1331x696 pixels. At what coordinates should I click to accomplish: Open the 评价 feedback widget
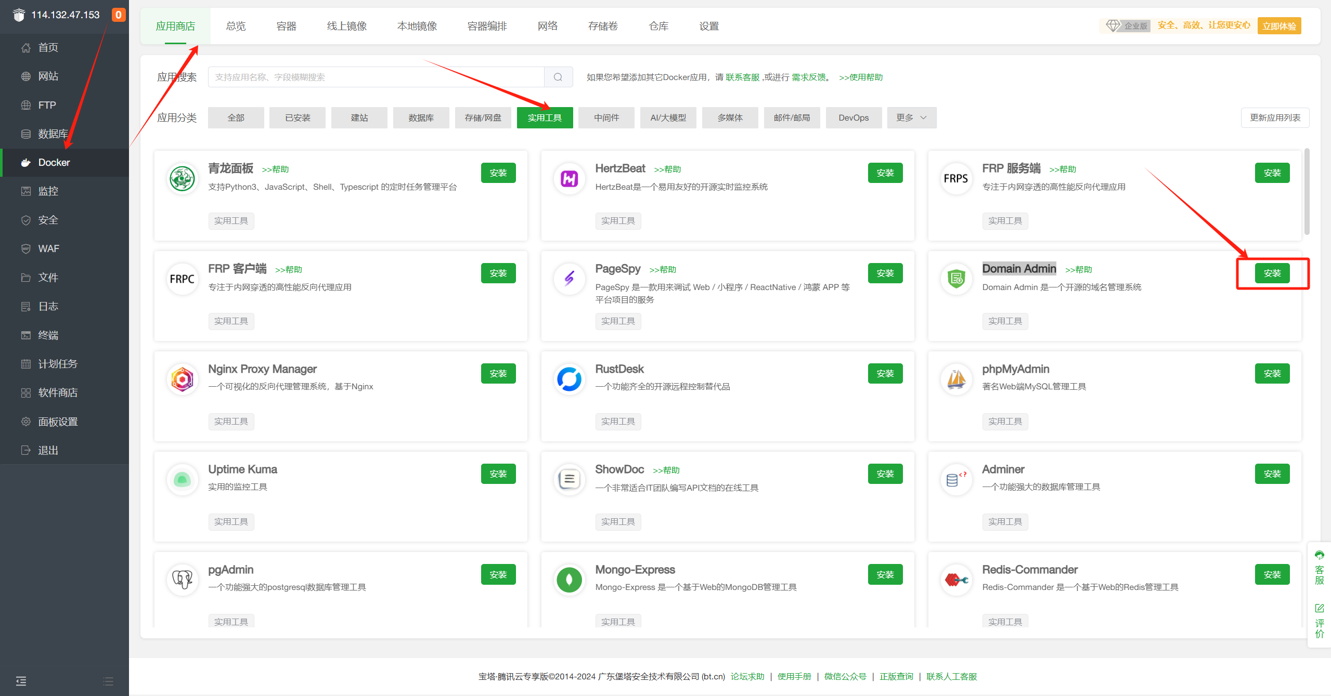click(1320, 621)
